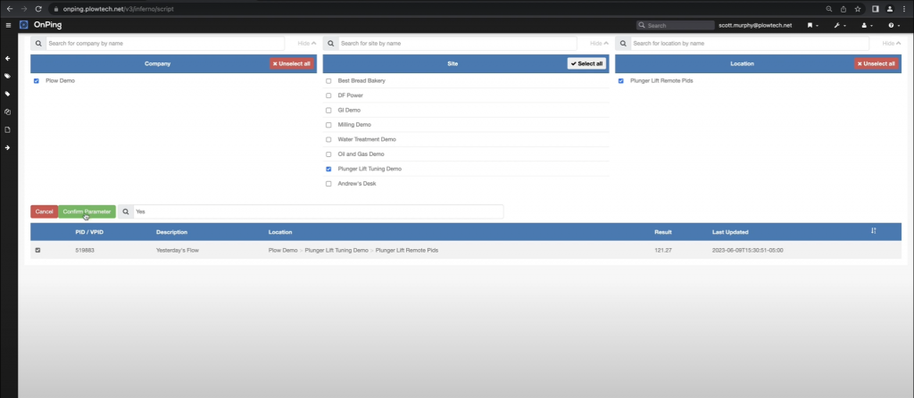Collapse Location panel with Hide toggle
The height and width of the screenshot is (398, 914).
pyautogui.click(x=892, y=44)
